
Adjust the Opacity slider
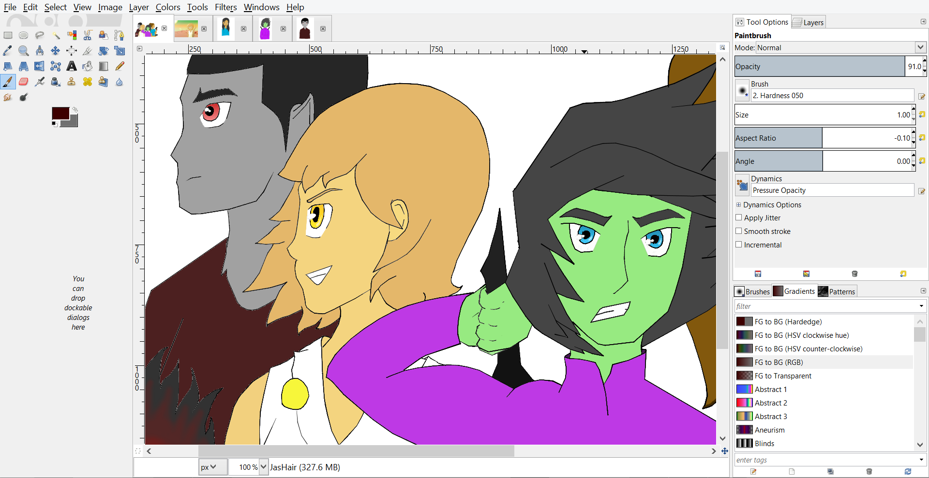click(820, 66)
